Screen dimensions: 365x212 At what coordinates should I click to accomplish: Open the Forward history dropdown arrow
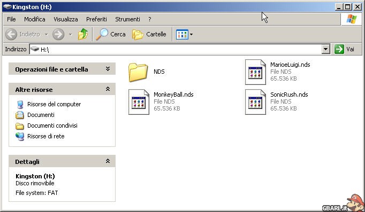tap(70, 34)
